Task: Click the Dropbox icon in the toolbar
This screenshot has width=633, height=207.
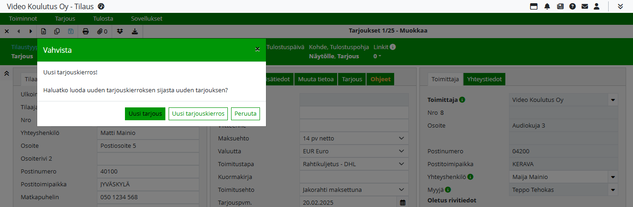Action: pyautogui.click(x=120, y=31)
